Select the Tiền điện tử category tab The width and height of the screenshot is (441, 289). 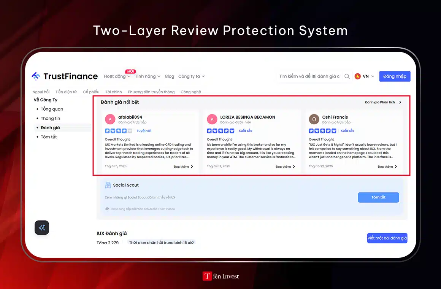(x=66, y=92)
